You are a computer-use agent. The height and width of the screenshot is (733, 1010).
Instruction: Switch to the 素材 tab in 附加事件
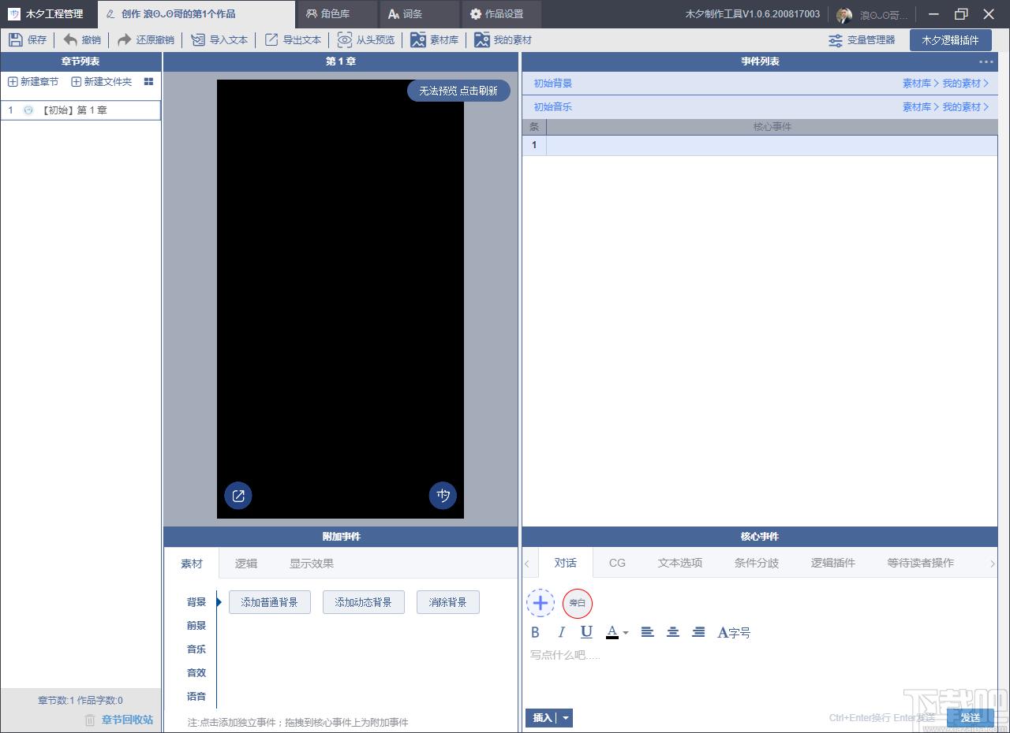pos(192,564)
